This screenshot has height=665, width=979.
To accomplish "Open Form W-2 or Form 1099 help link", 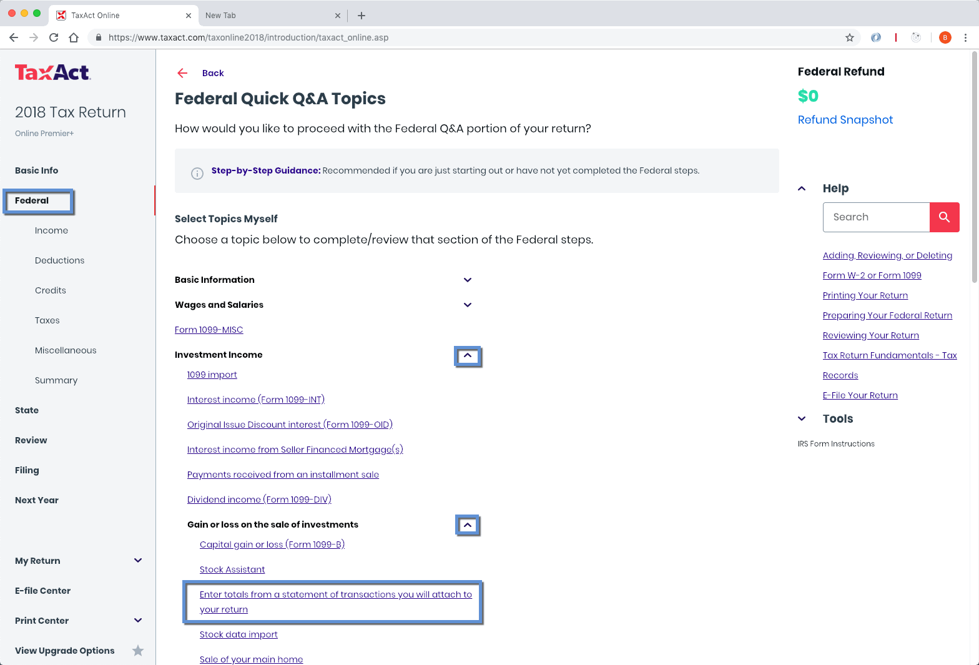I will click(872, 275).
